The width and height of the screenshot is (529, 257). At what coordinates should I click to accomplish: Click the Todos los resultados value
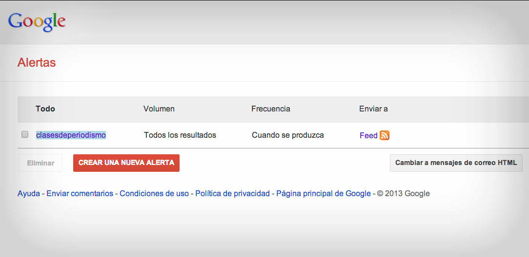point(180,135)
